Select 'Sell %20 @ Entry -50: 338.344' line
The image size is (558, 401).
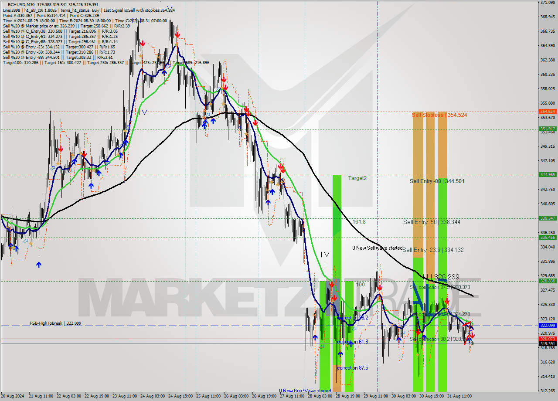coord(59,52)
